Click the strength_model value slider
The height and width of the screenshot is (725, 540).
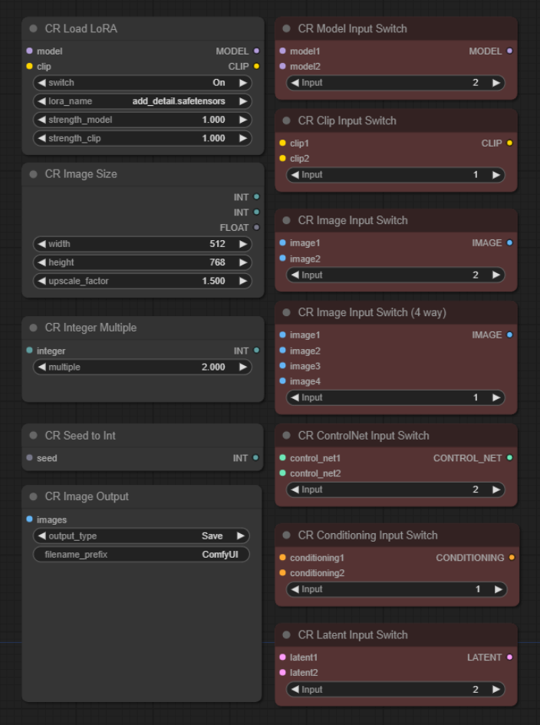coord(143,120)
